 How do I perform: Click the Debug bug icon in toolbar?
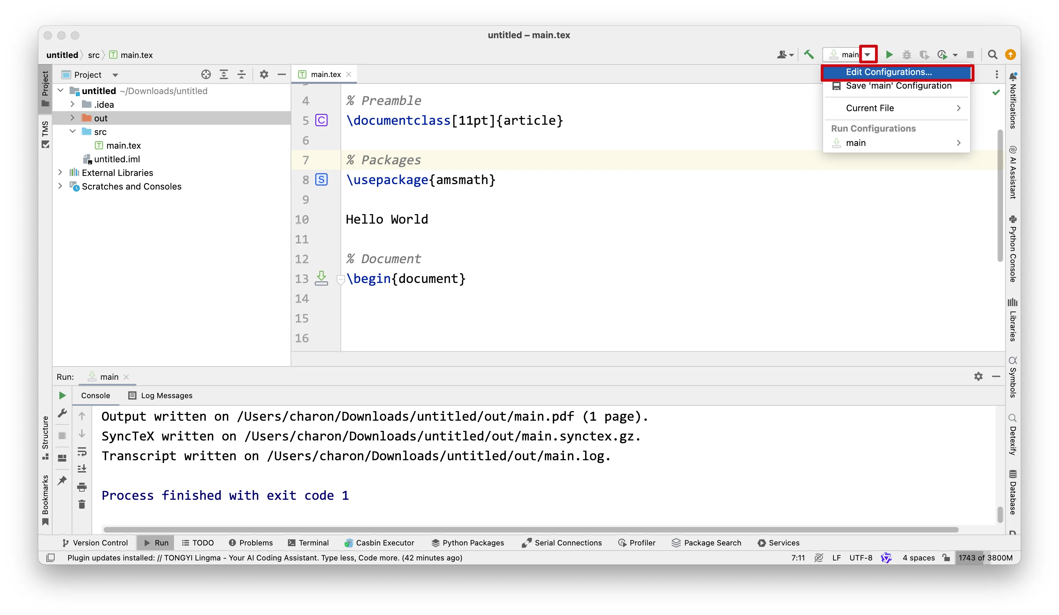pyautogui.click(x=906, y=55)
